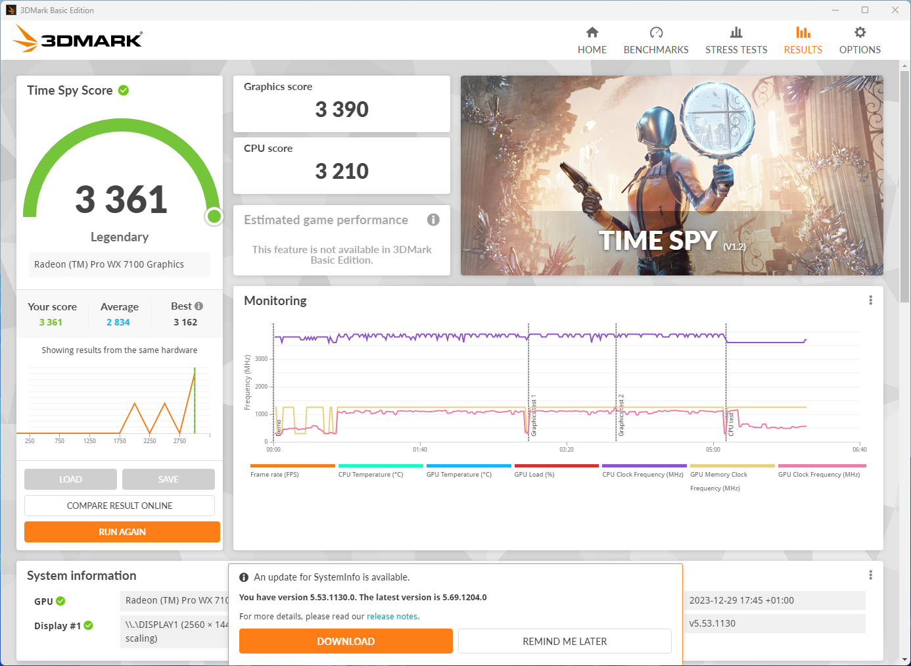This screenshot has height=666, width=911.
Task: Click COMPARE RESULT ONLINE button
Action: coord(120,506)
